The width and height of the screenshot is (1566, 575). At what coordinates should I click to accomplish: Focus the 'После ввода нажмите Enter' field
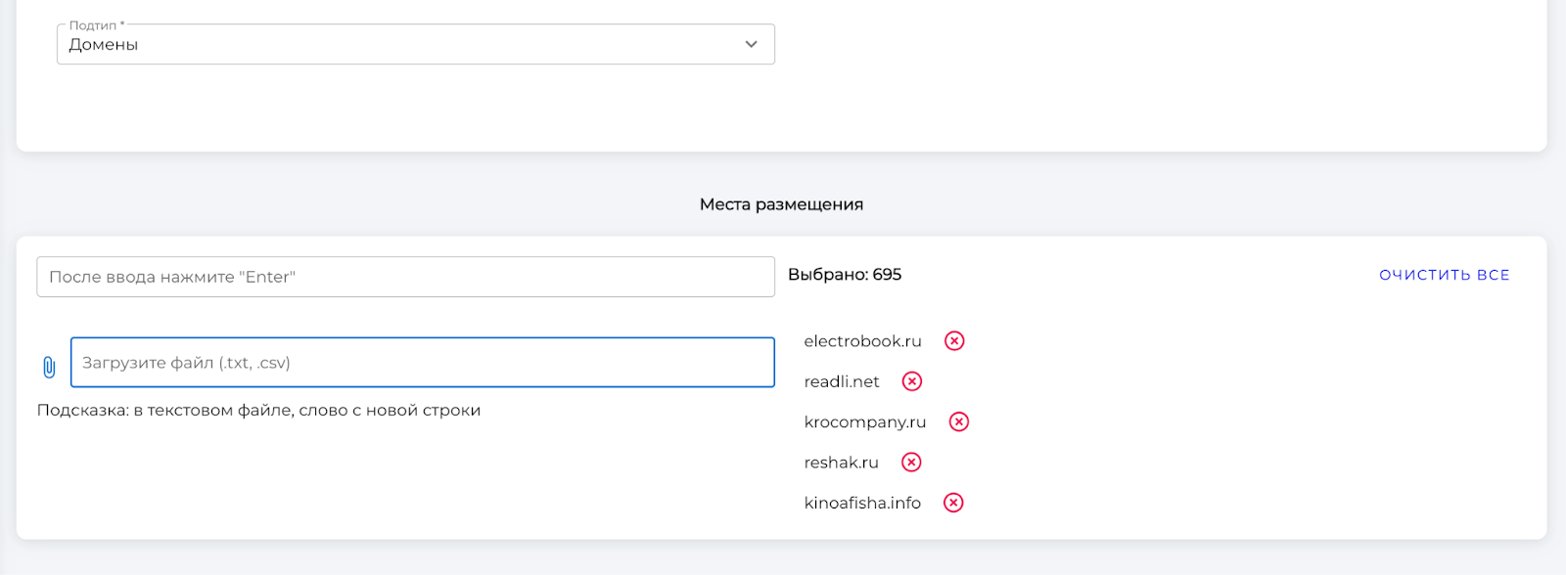[405, 277]
